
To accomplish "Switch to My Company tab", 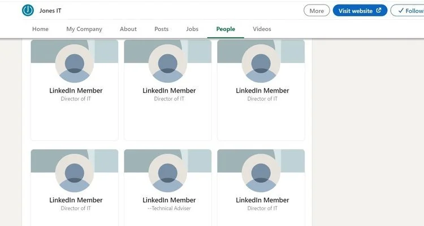I will (x=84, y=29).
